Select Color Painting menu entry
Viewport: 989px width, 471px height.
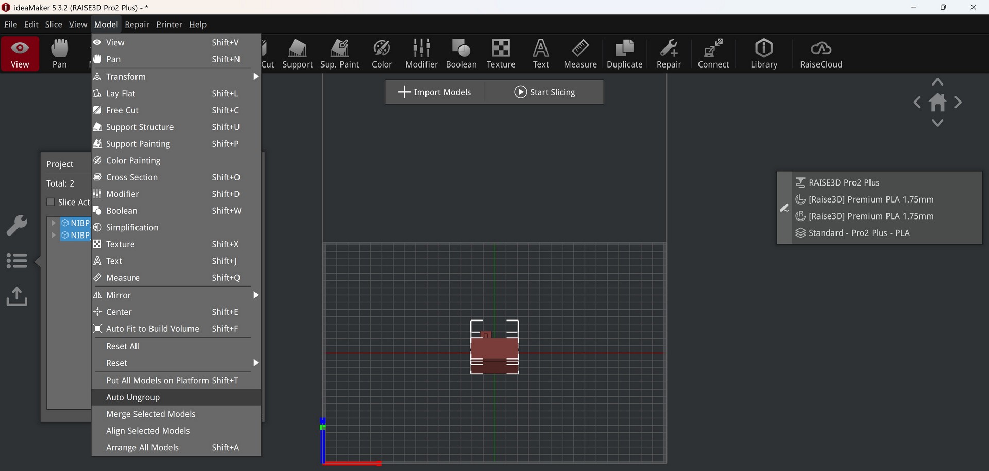[x=176, y=160]
